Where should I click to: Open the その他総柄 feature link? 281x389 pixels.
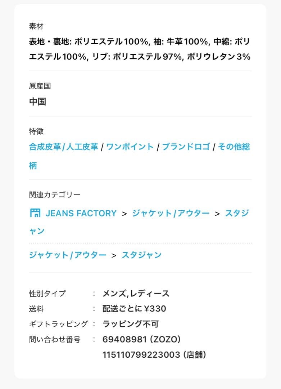[234, 147]
